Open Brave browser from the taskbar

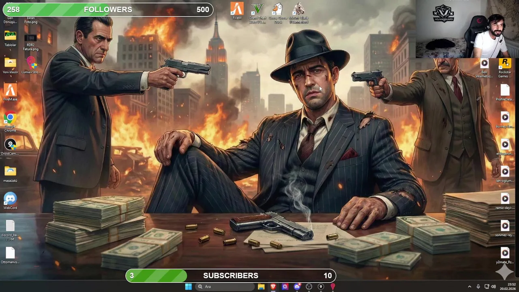[x=273, y=287]
